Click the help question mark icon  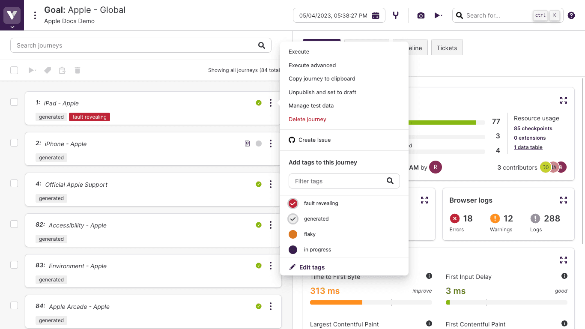click(x=571, y=15)
